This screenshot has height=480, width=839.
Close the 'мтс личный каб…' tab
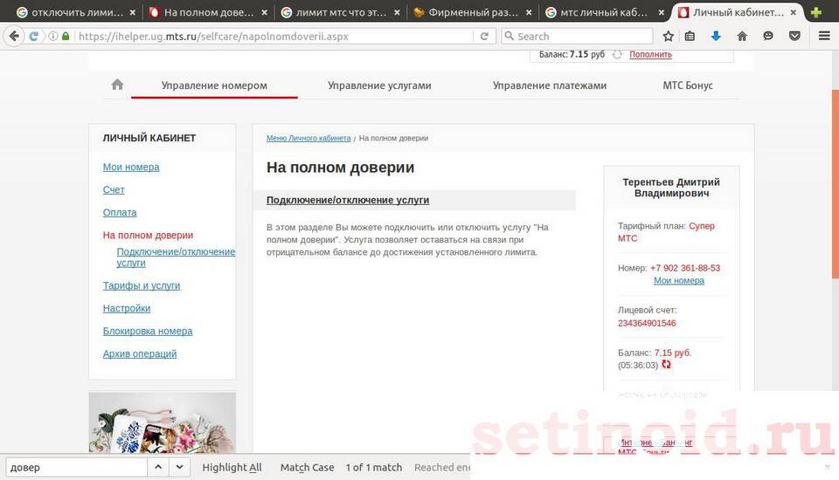tap(662, 12)
